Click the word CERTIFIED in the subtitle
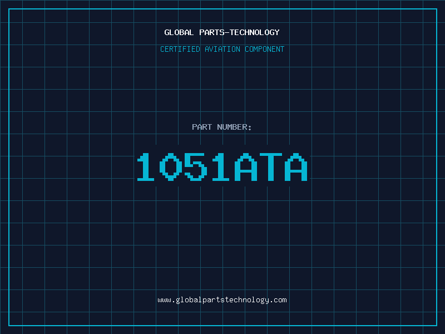Image resolution: width=445 pixels, height=334 pixels. click(180, 49)
